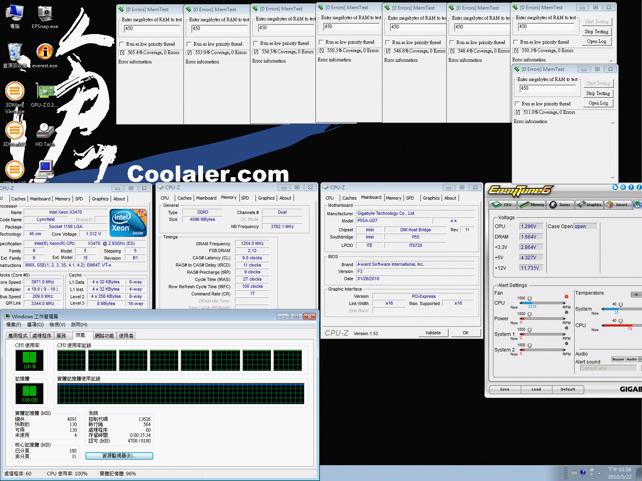Switch to Task Manager 處理程序 tab

42,336
